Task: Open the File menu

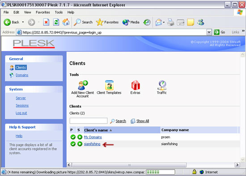Action: pos(6,12)
